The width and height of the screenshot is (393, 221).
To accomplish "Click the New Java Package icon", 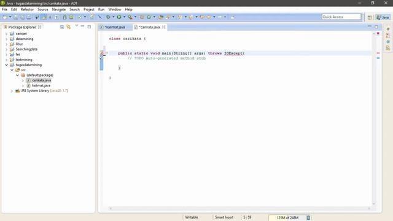I will [142, 17].
